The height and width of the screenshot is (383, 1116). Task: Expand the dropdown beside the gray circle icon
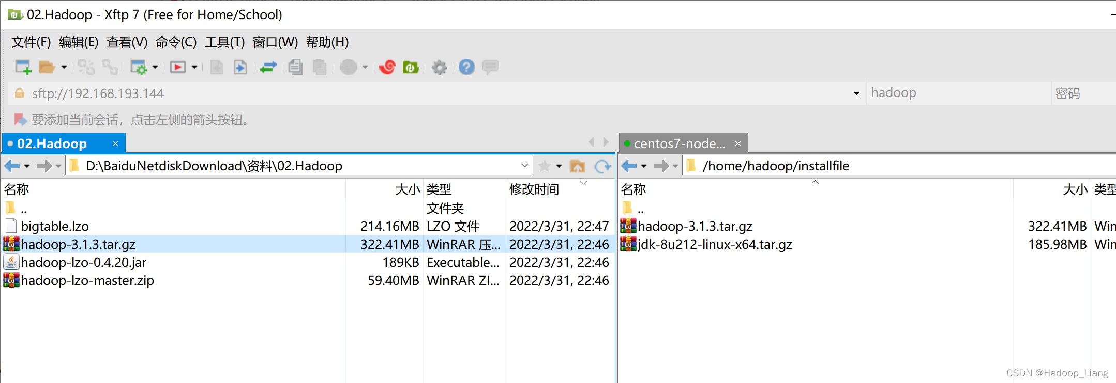point(365,67)
